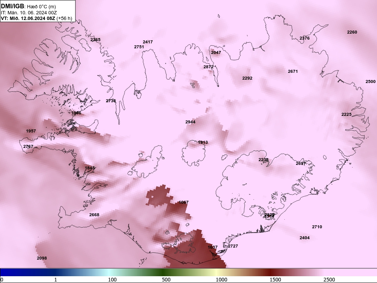Click the '1' label on the color scale

(x=55, y=280)
